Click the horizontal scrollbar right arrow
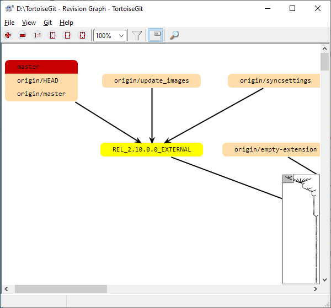 316,289
